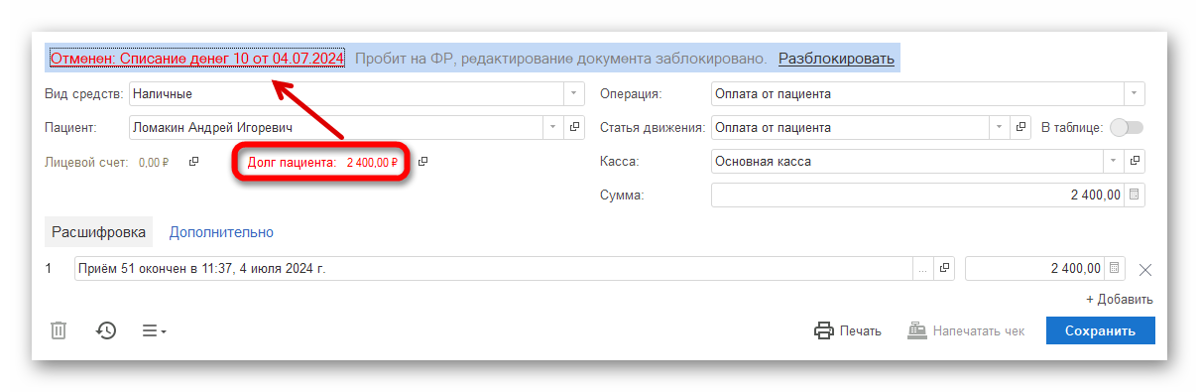1199x392 pixels.
Task: Click the ellipsis button in the Приём 51 row
Action: click(922, 269)
